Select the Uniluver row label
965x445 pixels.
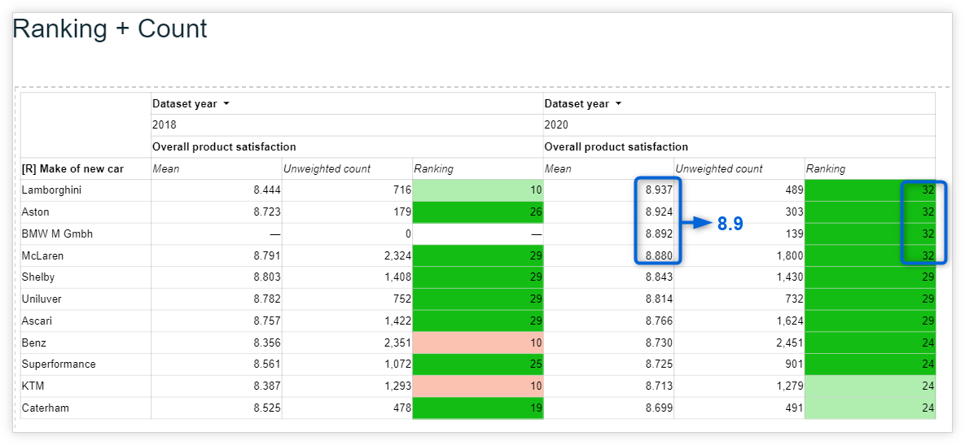(x=42, y=299)
